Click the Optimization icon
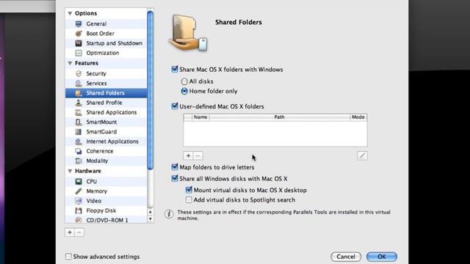The image size is (470, 264). pyautogui.click(x=79, y=53)
